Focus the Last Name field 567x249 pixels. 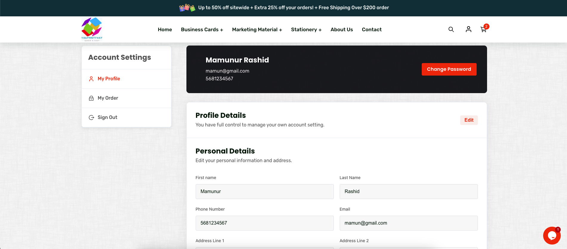(409, 192)
